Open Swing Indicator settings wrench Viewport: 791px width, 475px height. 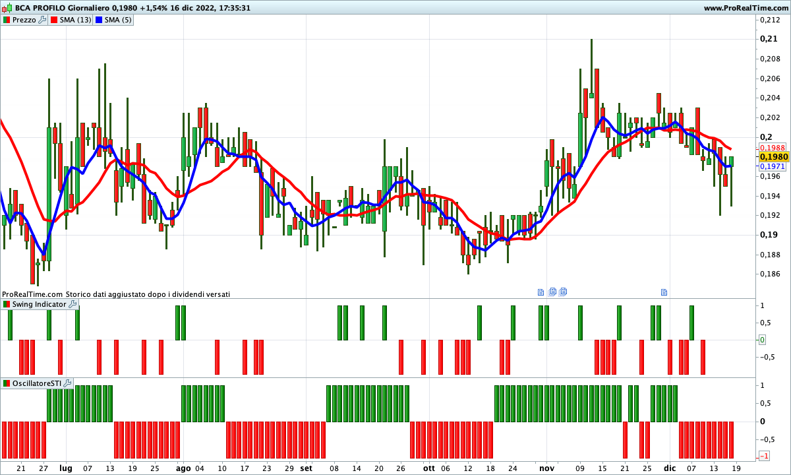(x=73, y=304)
